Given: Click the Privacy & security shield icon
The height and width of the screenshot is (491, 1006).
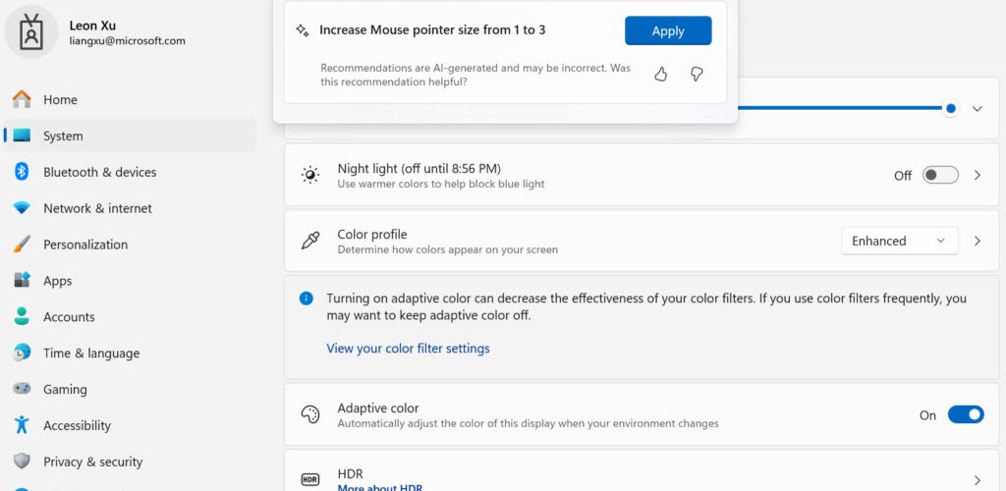Looking at the screenshot, I should (x=22, y=462).
